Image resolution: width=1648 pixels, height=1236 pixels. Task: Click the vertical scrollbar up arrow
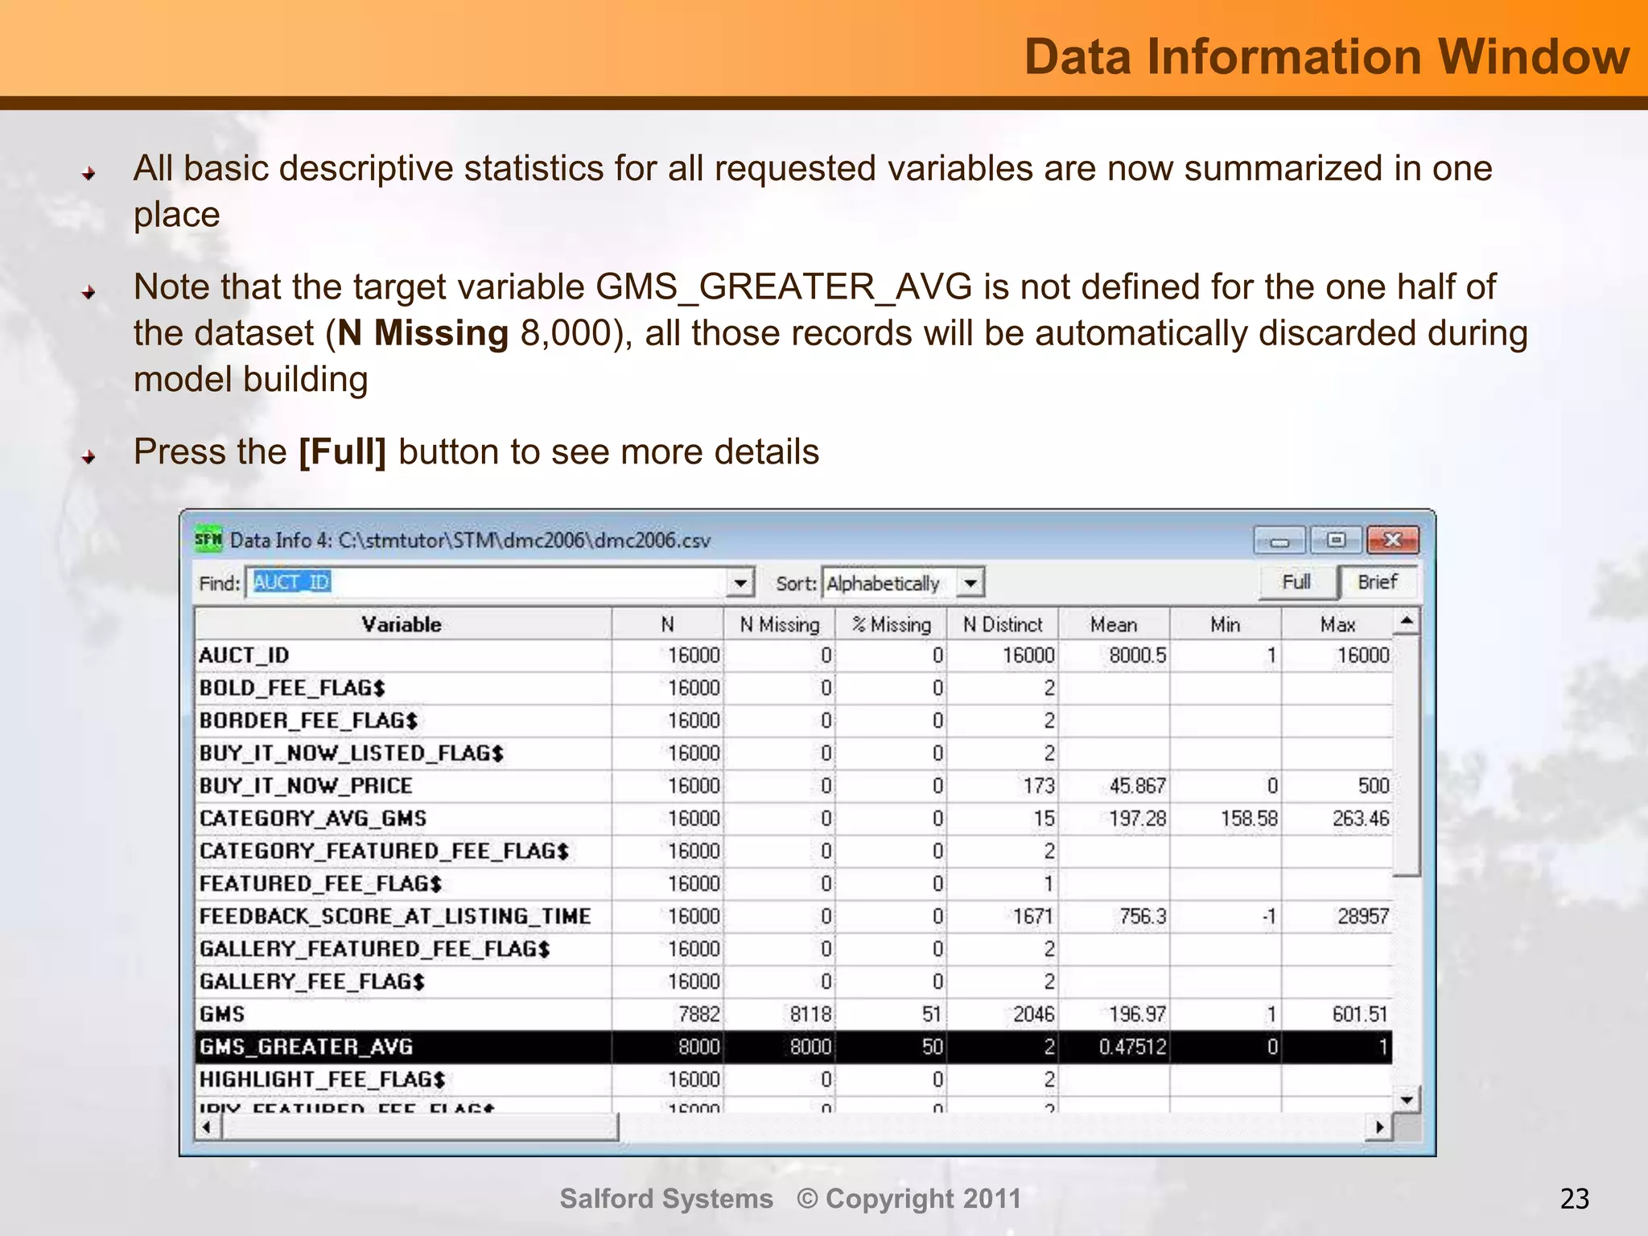(x=1407, y=621)
